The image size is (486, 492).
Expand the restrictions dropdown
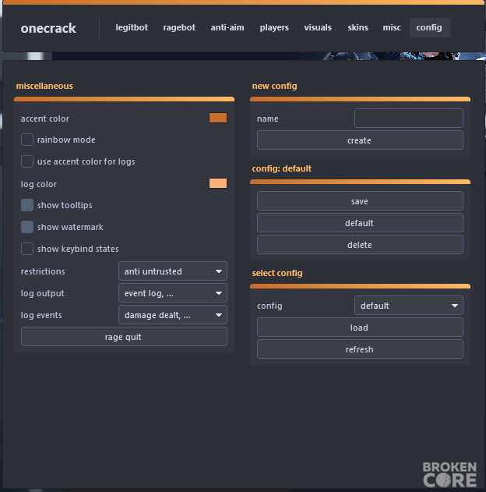[173, 271]
